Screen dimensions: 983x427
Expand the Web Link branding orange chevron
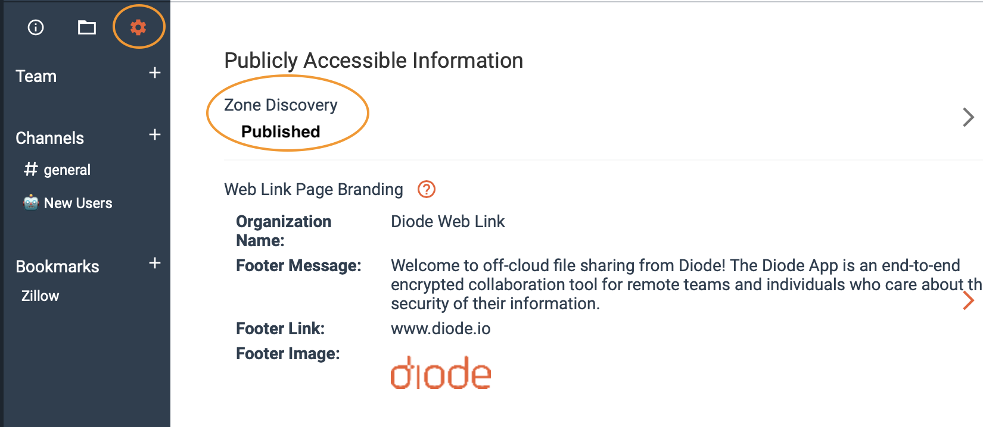968,300
